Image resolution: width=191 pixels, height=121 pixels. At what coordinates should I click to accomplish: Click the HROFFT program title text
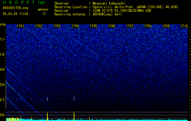click(x=19, y=2)
